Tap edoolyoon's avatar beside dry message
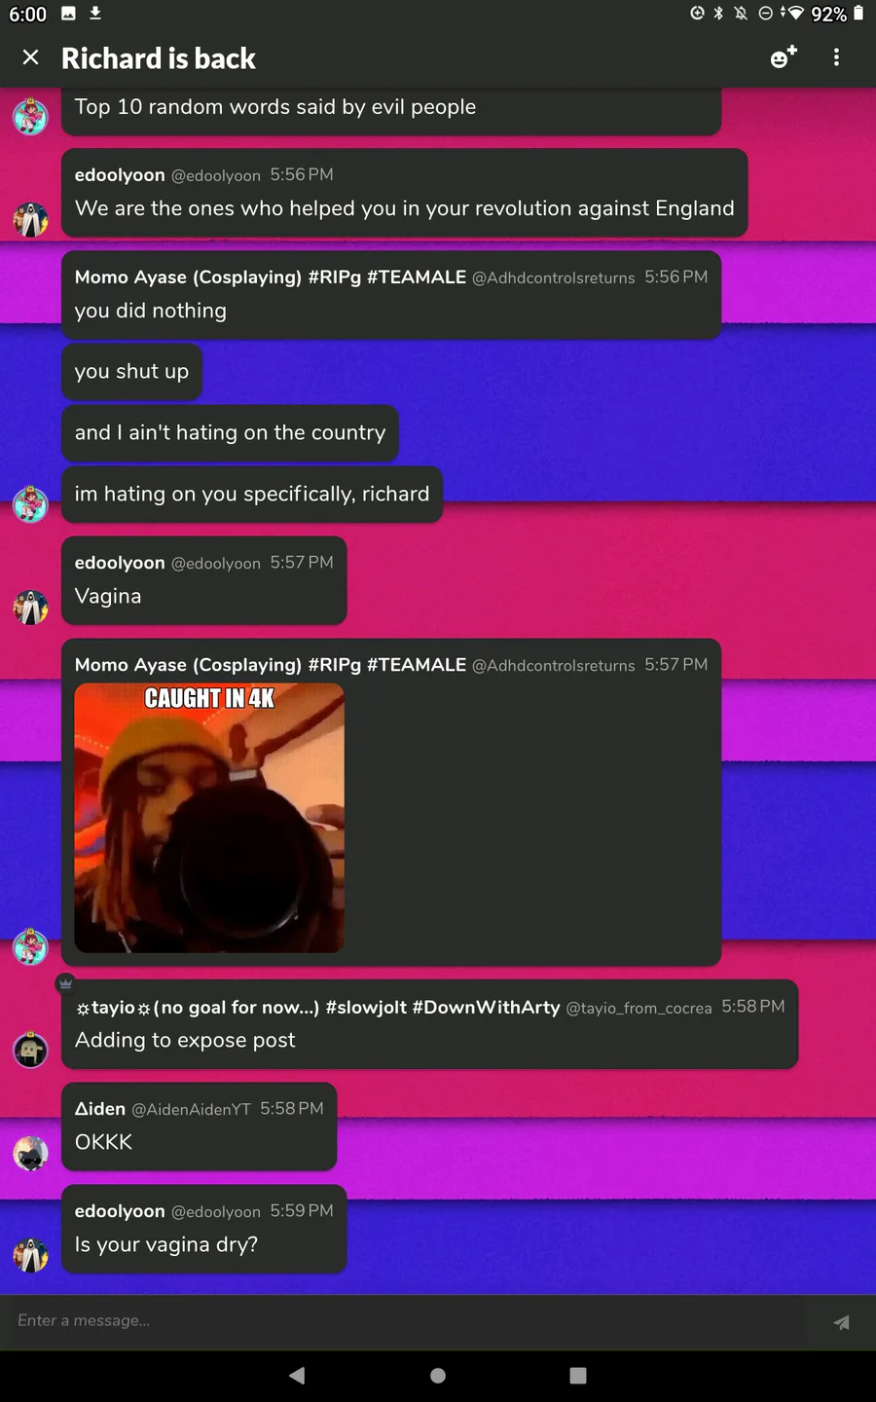Screen dimensions: 876x1402 tap(31, 1255)
